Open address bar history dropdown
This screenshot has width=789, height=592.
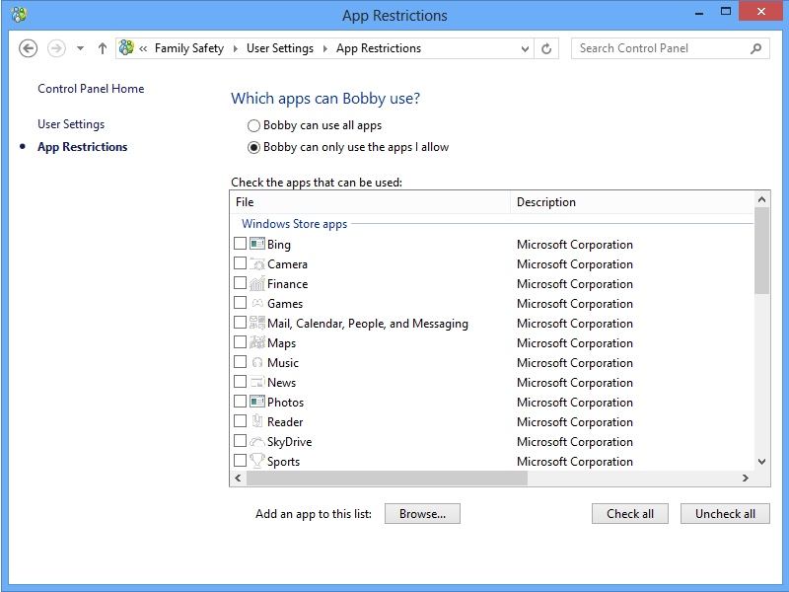click(x=525, y=48)
